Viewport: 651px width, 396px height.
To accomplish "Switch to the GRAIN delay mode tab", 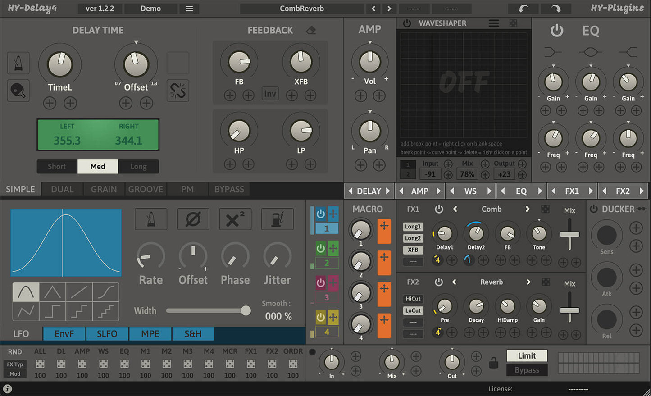I will click(x=104, y=189).
